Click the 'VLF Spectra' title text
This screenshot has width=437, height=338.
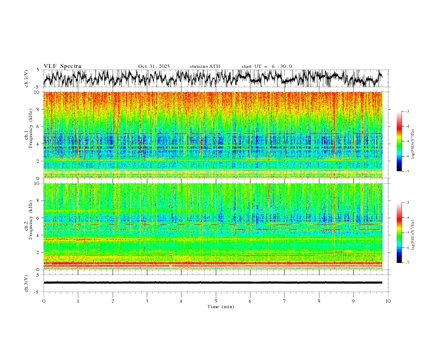(62, 66)
